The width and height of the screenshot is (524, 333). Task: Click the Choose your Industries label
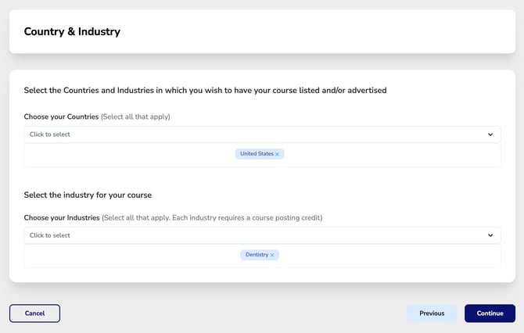click(62, 217)
